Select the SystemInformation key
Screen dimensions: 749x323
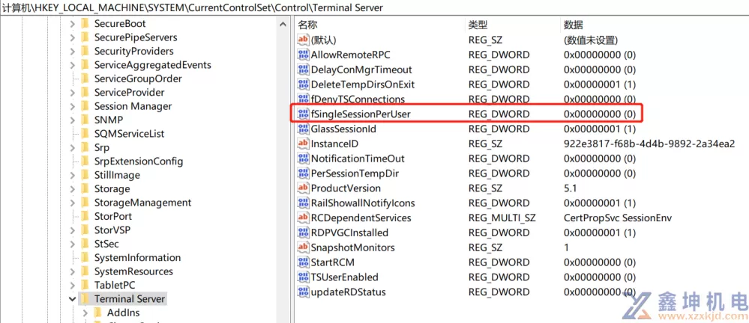tap(137, 257)
